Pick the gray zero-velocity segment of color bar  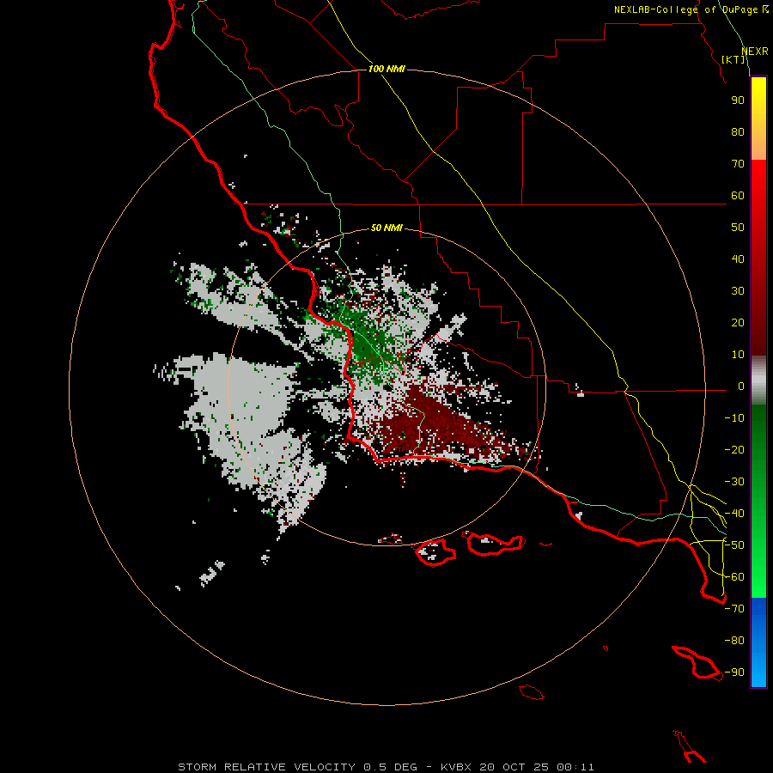coord(758,380)
